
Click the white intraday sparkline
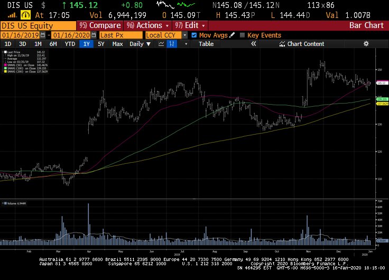pyautogui.click(x=165, y=4)
